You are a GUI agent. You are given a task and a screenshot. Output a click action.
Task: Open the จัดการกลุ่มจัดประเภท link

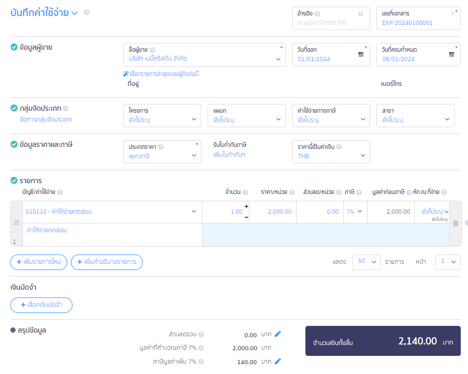coord(46,119)
